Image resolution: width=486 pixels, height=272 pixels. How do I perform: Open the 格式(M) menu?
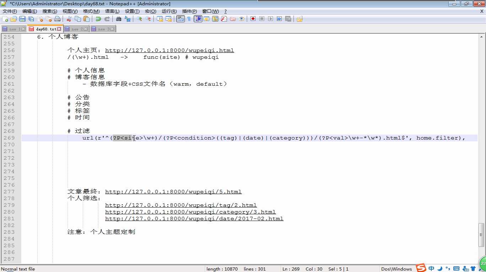point(91,11)
